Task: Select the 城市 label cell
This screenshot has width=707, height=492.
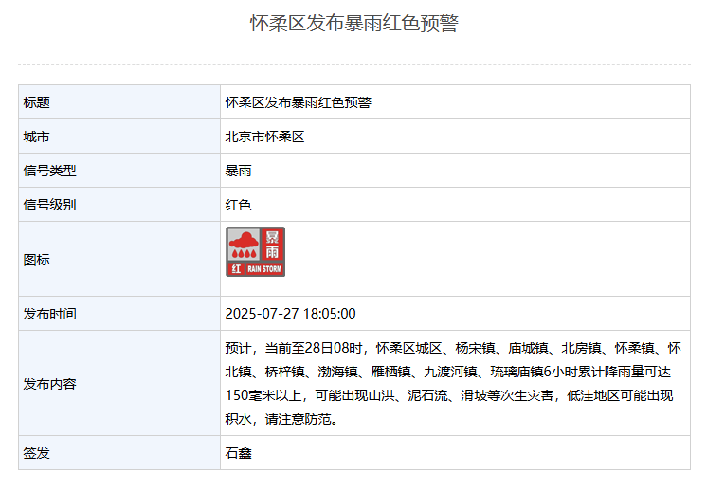Action: (119, 137)
